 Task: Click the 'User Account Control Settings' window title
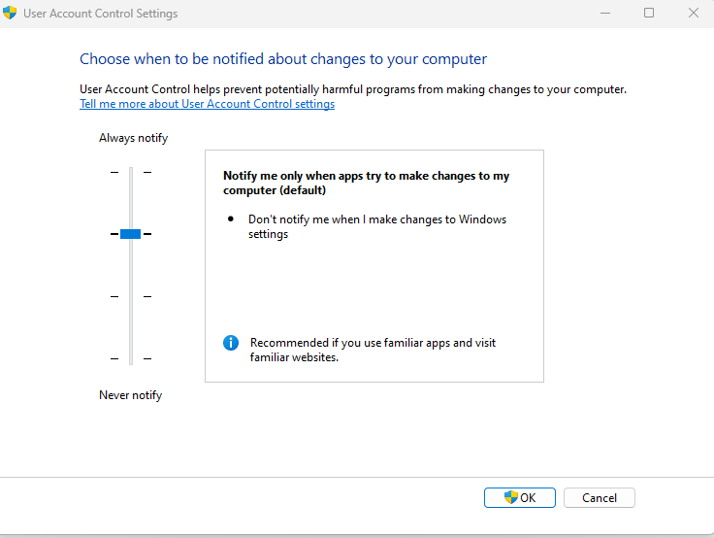[101, 14]
